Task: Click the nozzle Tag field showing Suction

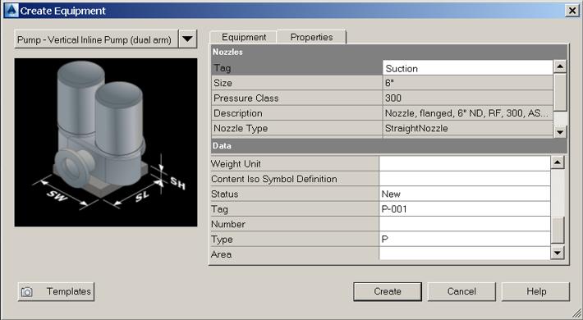Action: coord(468,68)
